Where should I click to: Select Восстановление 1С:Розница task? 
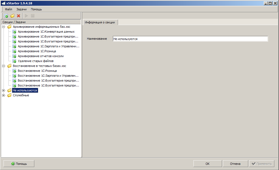click(x=37, y=71)
